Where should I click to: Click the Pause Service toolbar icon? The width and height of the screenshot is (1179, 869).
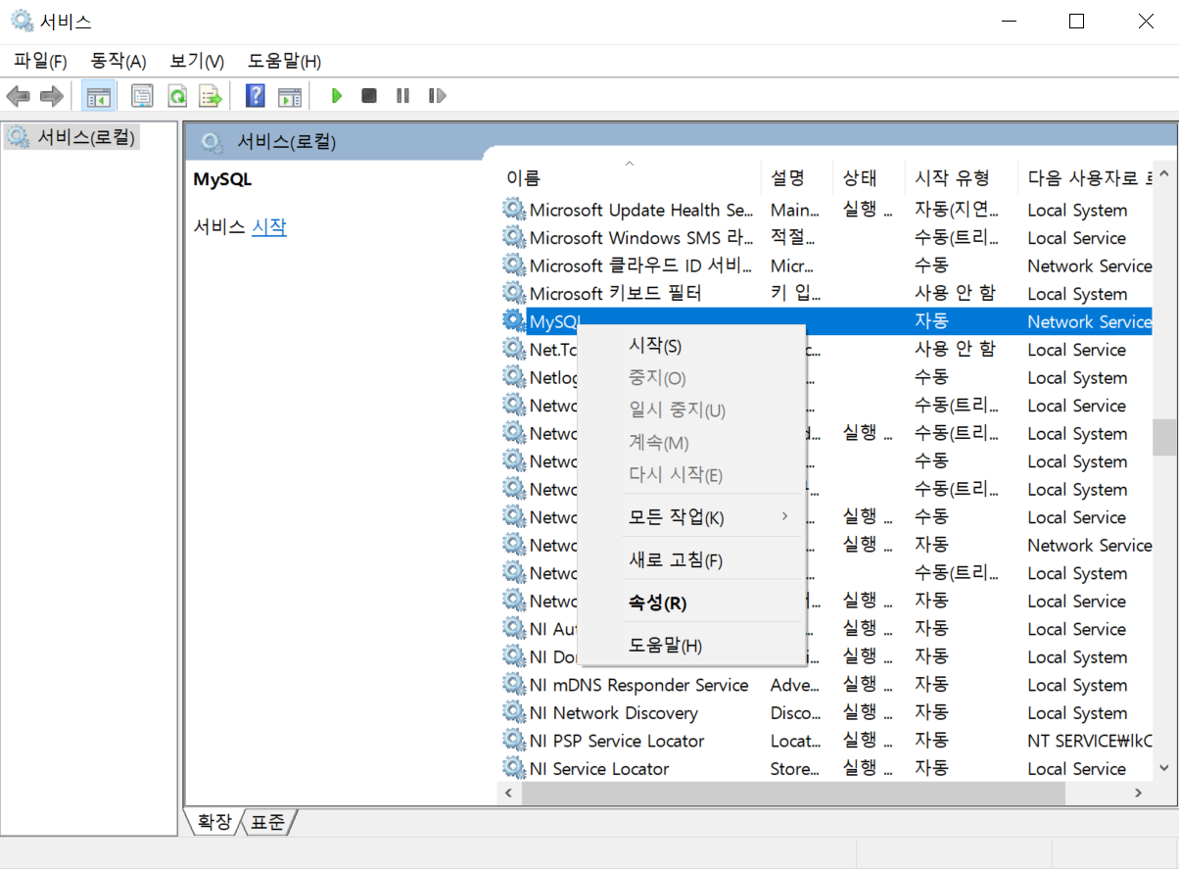pos(402,96)
